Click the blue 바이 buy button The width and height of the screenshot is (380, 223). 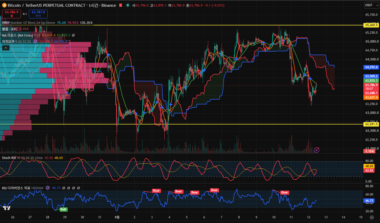coord(38,14)
